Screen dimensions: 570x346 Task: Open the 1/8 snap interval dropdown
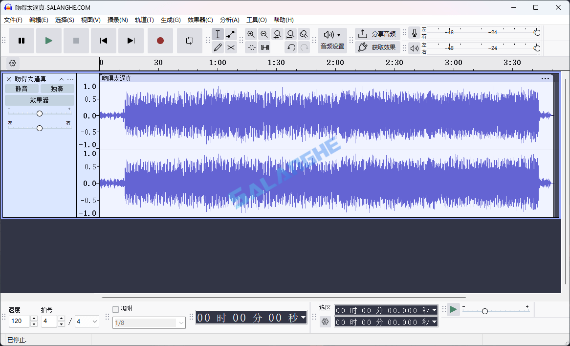(179, 322)
